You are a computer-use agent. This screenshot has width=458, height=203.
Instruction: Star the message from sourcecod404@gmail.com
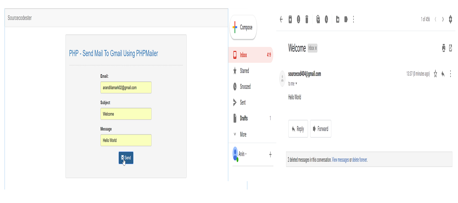pos(435,74)
